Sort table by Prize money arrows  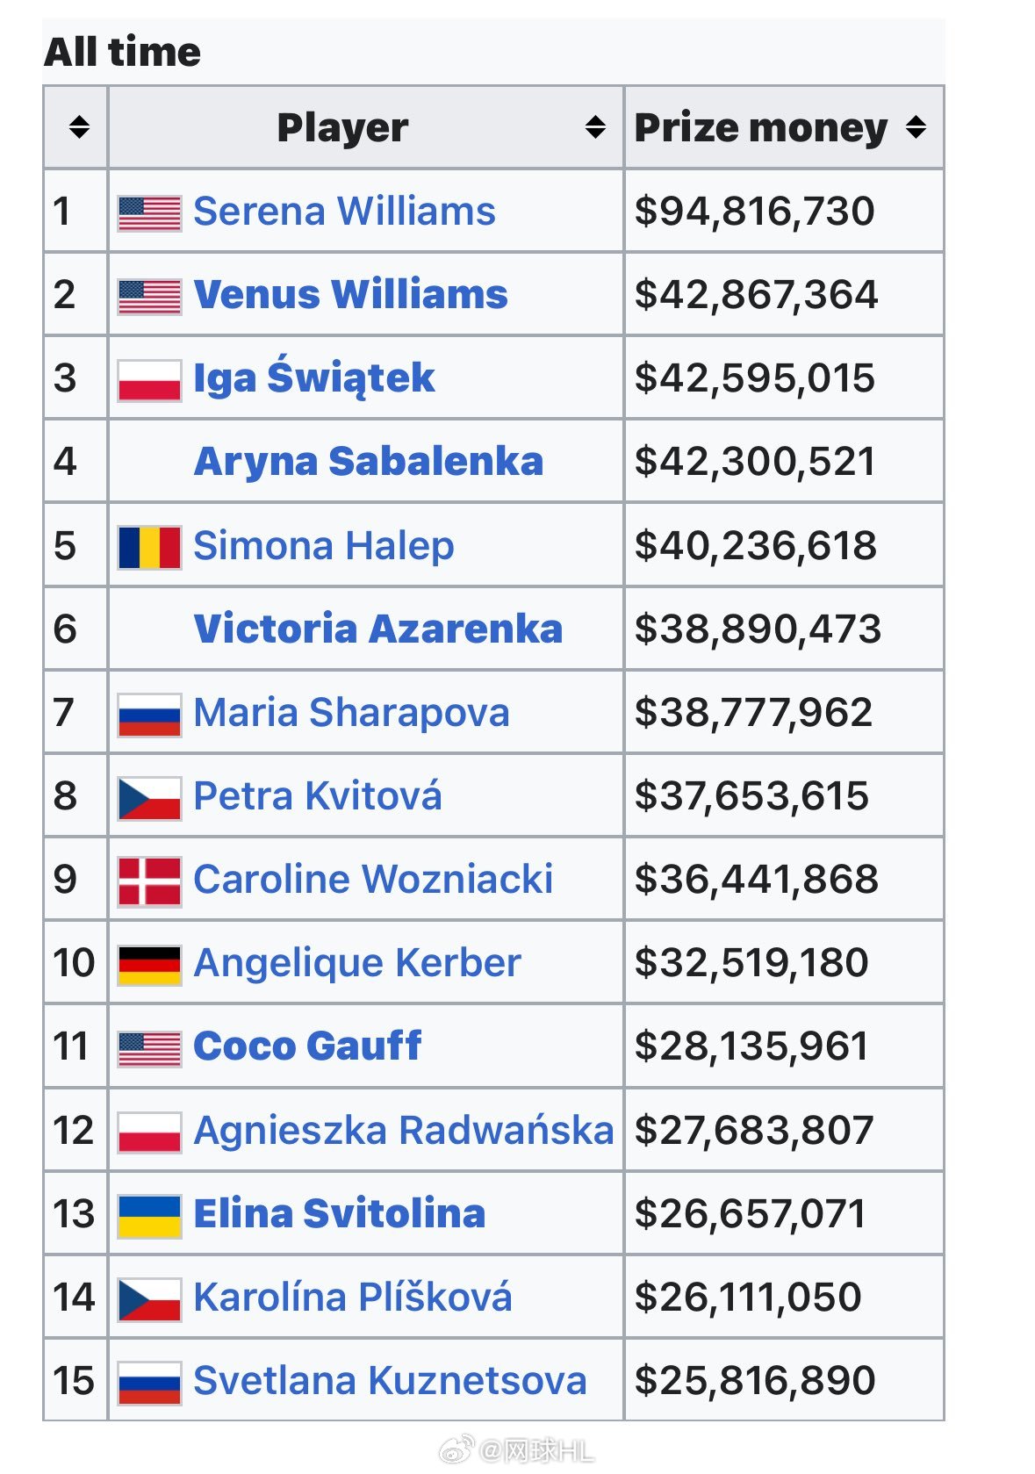916,127
